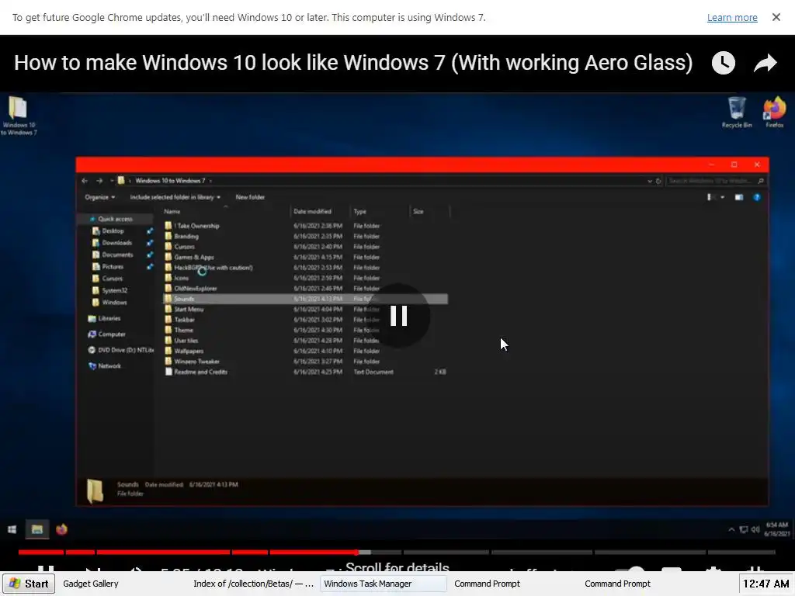Seek to the final grey chapter segment of the progress bar
The width and height of the screenshot is (795, 596).
pos(741,552)
